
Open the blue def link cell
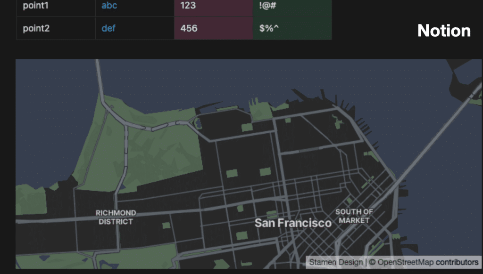[108, 28]
